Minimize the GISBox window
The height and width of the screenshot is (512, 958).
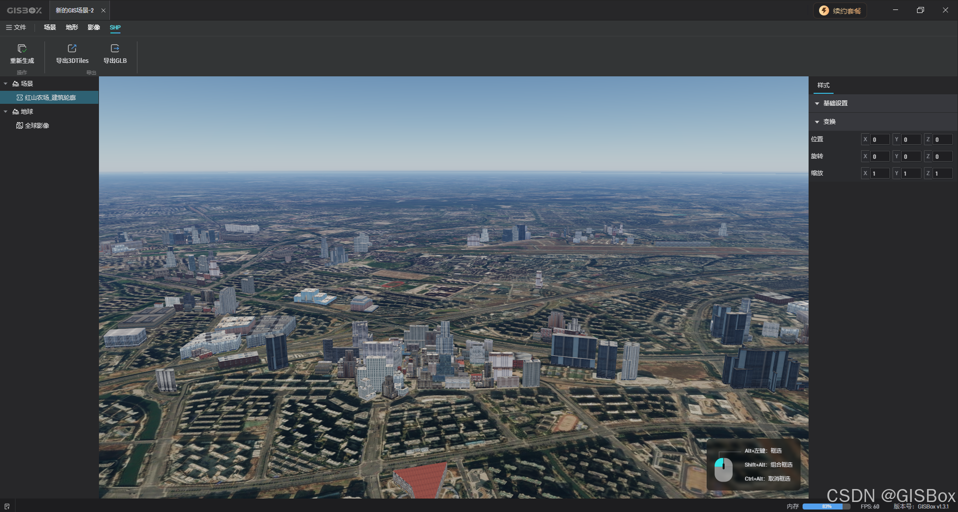click(x=896, y=10)
